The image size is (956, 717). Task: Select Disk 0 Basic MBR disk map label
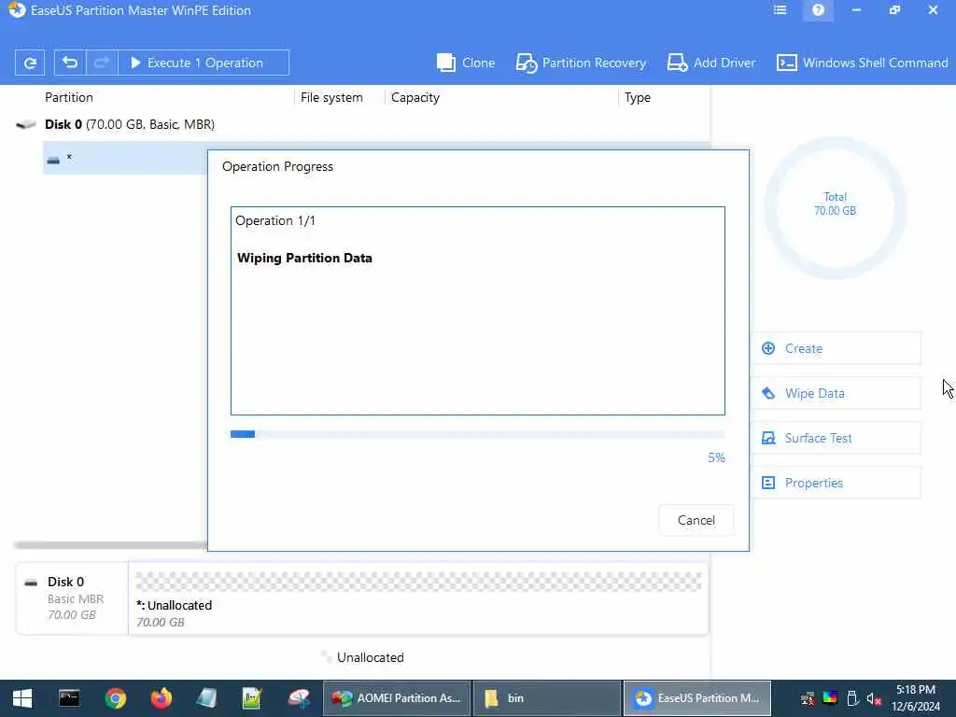tap(72, 598)
